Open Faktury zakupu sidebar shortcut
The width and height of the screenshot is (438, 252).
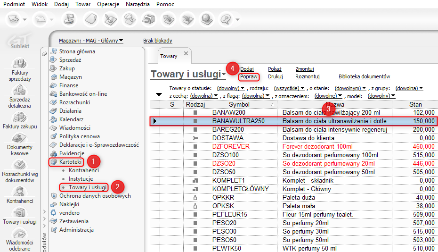coord(20,120)
